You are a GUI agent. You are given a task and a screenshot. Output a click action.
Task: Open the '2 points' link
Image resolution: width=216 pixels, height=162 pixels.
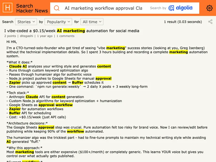(10, 36)
